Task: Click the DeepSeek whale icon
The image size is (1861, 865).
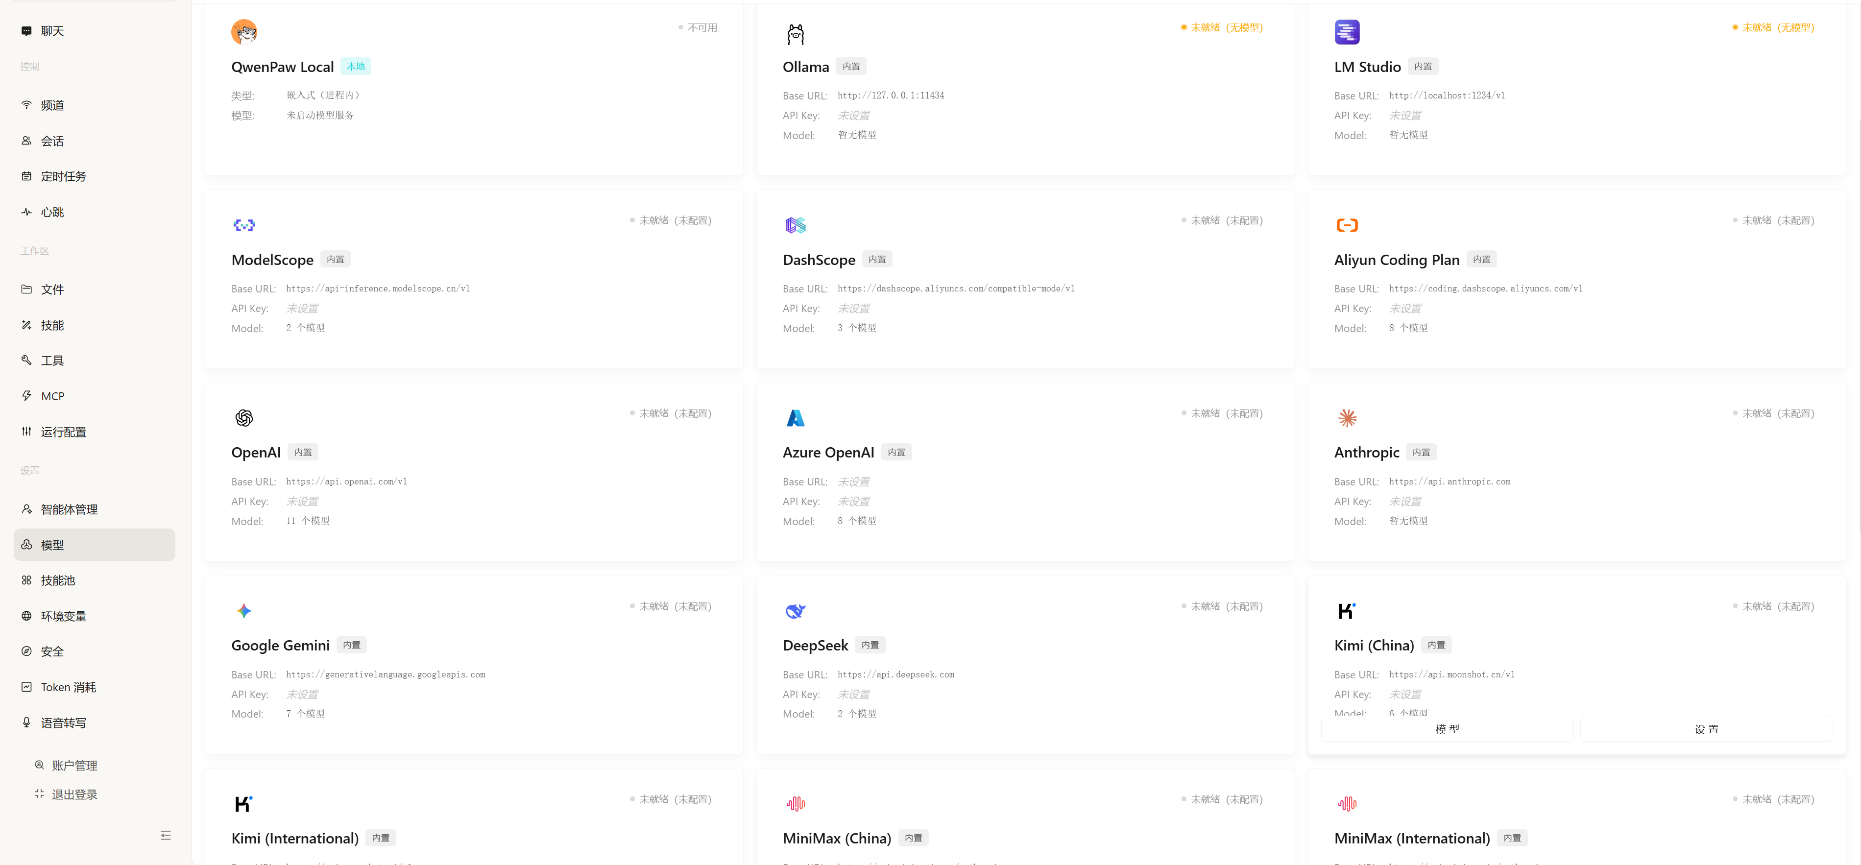Action: (x=796, y=611)
